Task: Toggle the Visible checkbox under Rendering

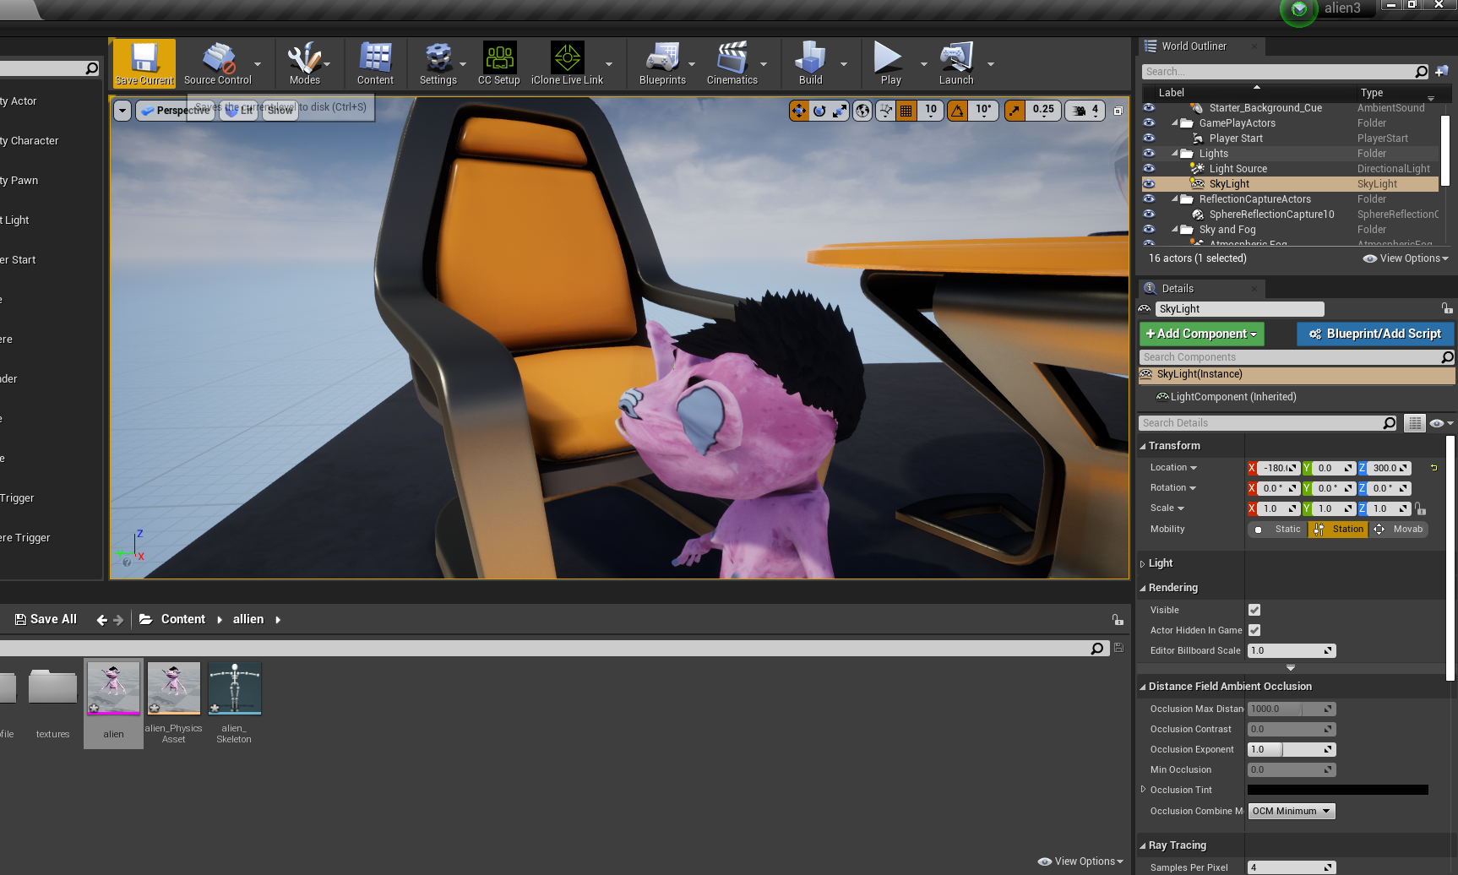Action: [1254, 610]
